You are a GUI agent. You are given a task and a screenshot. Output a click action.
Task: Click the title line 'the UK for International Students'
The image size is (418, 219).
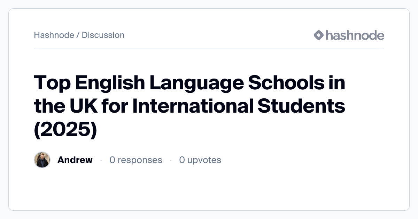(189, 106)
